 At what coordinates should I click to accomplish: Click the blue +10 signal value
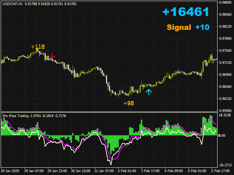(x=202, y=27)
